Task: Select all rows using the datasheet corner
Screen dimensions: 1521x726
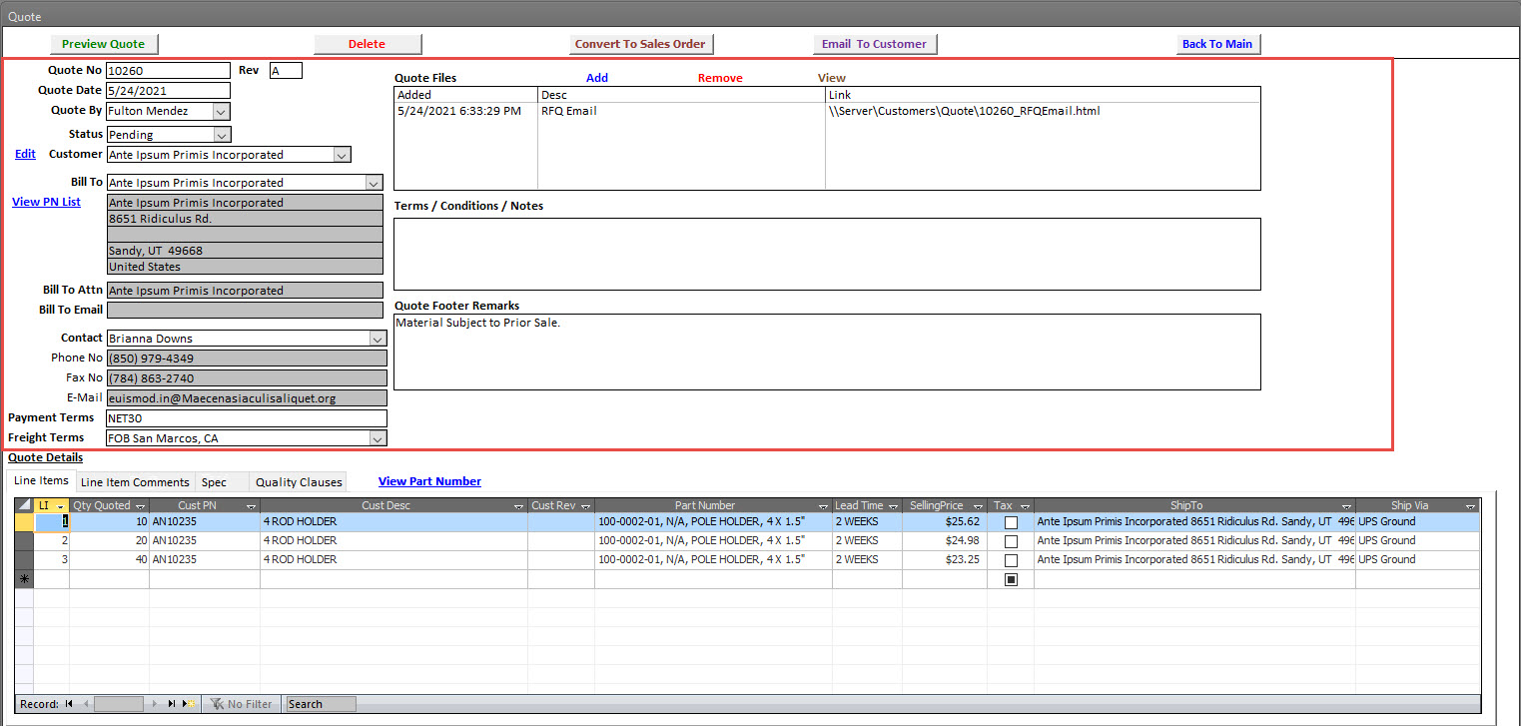Action: click(x=23, y=504)
